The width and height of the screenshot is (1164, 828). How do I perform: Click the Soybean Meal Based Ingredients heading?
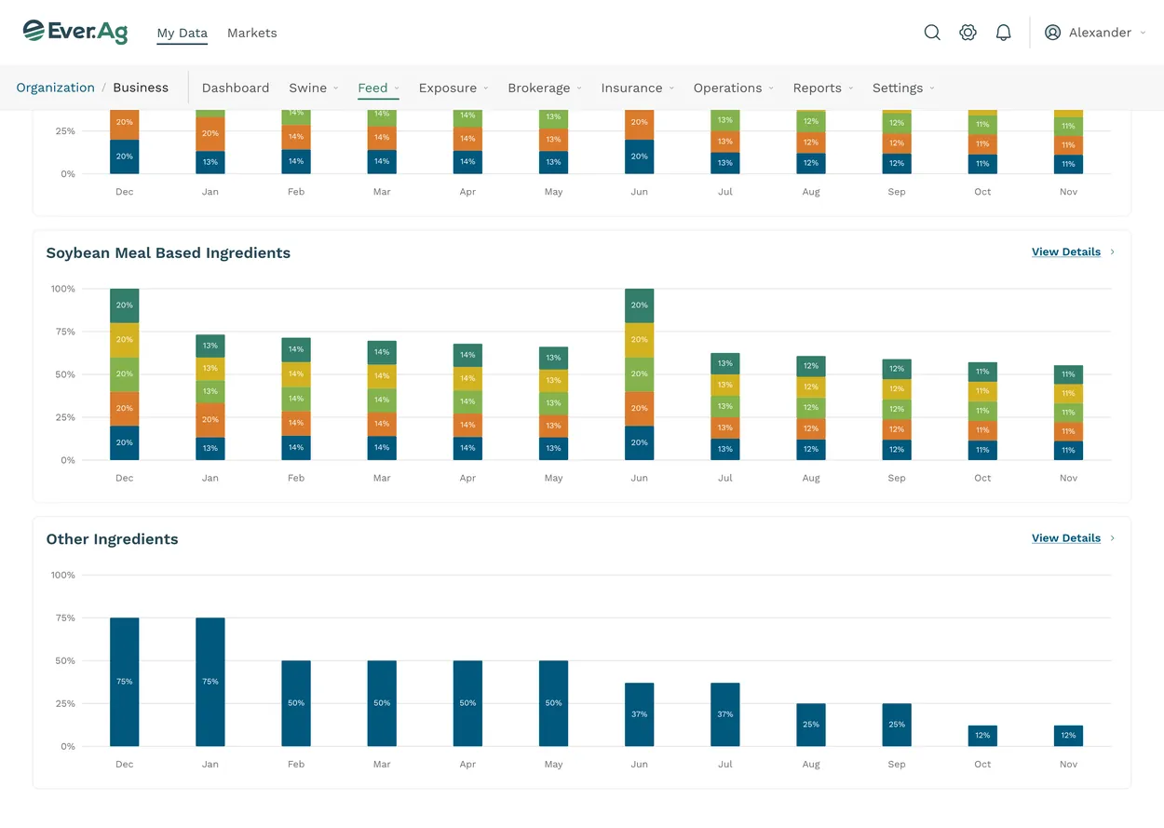169,252
